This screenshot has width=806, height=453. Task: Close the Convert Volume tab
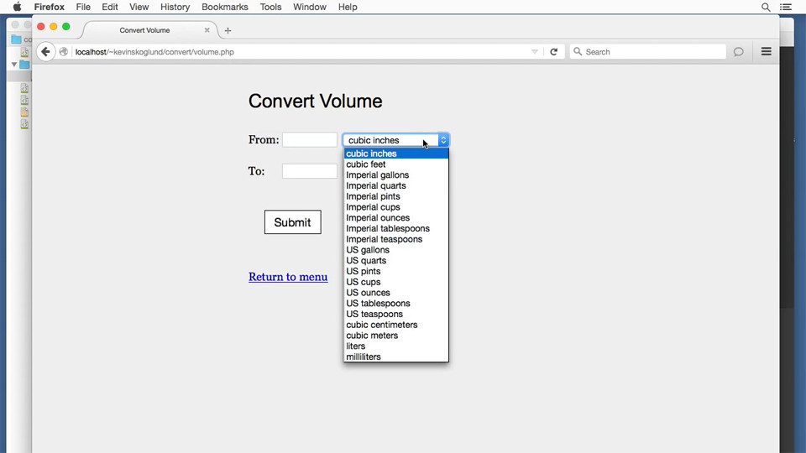tap(207, 30)
